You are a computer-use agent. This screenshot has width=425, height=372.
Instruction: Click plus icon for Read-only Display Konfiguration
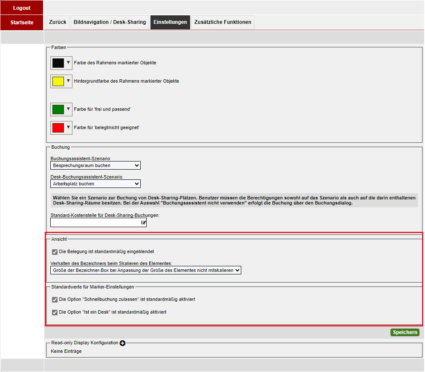coord(122,343)
